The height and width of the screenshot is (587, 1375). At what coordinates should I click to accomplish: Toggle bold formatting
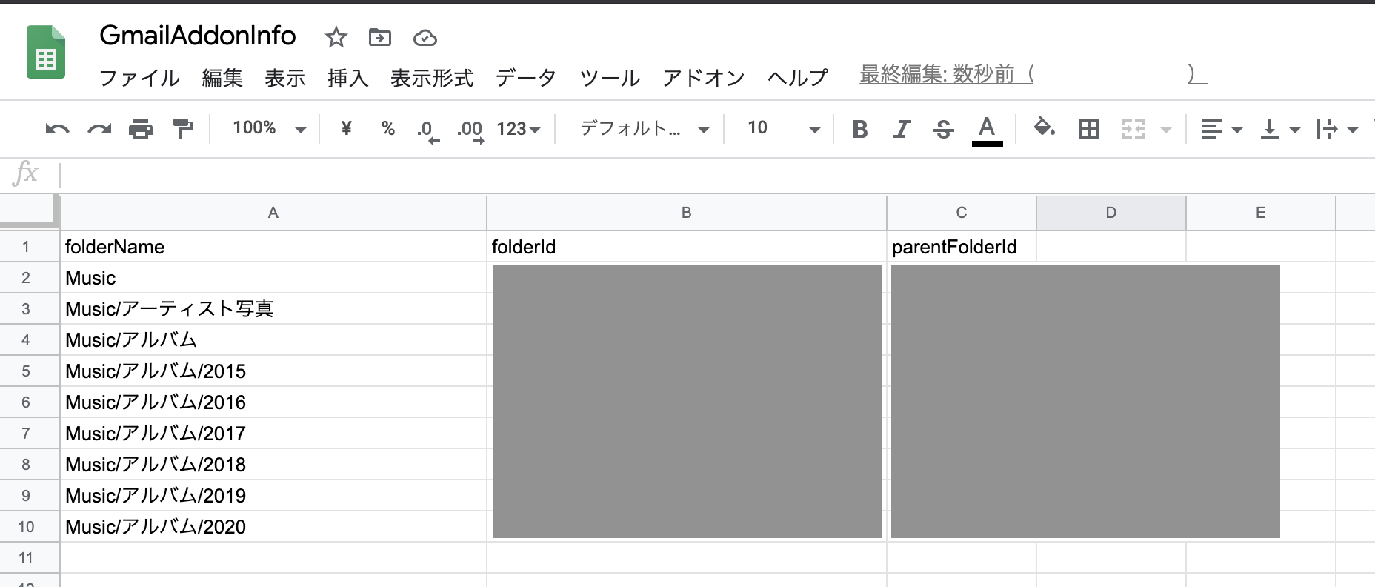860,130
